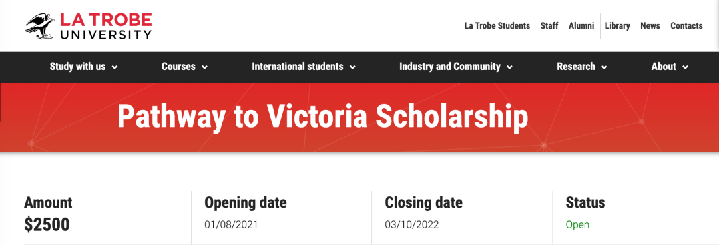Click the La Trobe University eagle logo
Screen dimensions: 719x245
pyautogui.click(x=39, y=26)
